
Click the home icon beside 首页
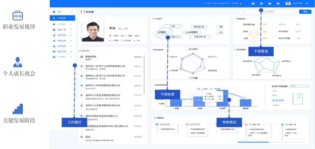[x=54, y=12]
